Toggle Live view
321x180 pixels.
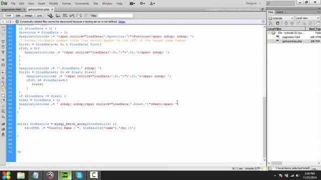point(39,15)
